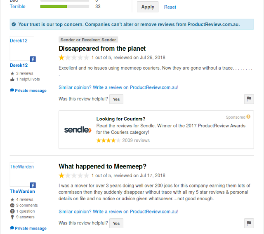
Task: Click star rating of Derek12's review
Action: [74, 58]
